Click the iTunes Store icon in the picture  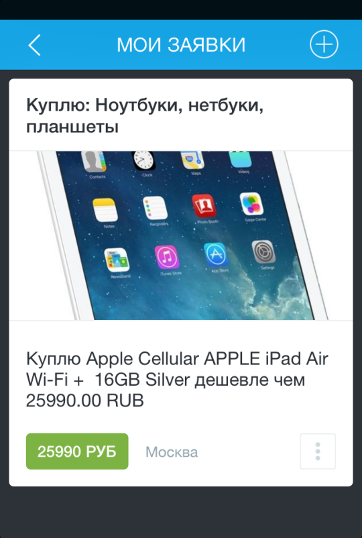coord(167,258)
